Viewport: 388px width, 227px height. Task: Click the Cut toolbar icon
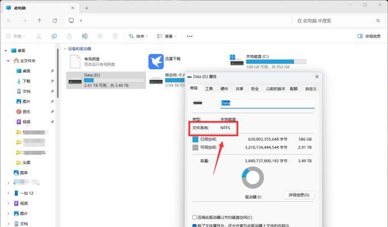tap(39, 36)
